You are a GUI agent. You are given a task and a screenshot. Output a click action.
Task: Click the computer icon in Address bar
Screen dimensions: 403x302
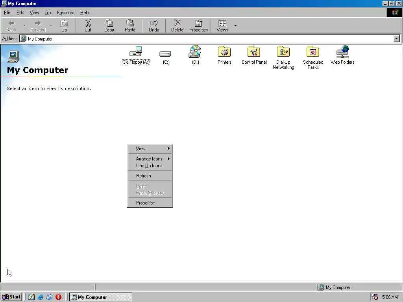pyautogui.click(x=23, y=39)
